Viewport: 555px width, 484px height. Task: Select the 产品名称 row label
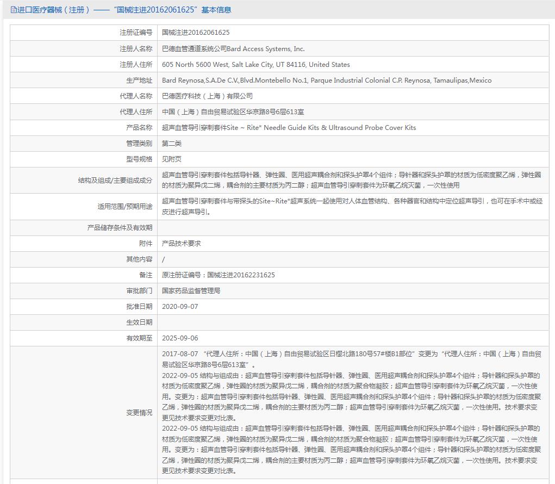tap(139, 127)
